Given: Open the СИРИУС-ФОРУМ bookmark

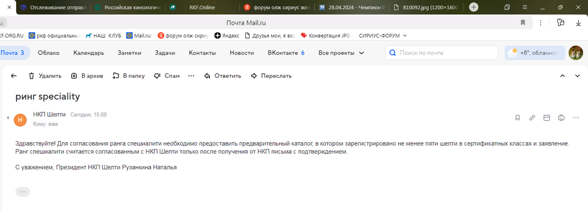Looking at the screenshot, I should click(x=379, y=36).
